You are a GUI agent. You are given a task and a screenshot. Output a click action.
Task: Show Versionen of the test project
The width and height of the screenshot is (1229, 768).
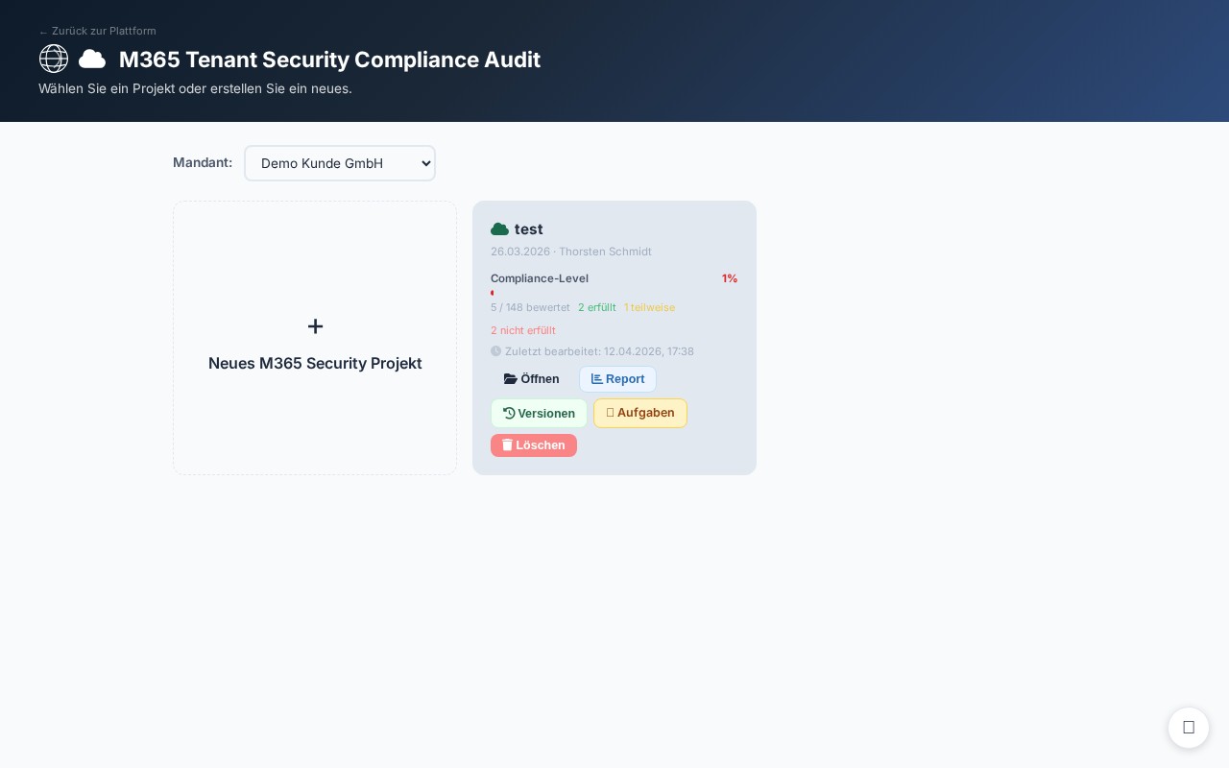point(539,414)
